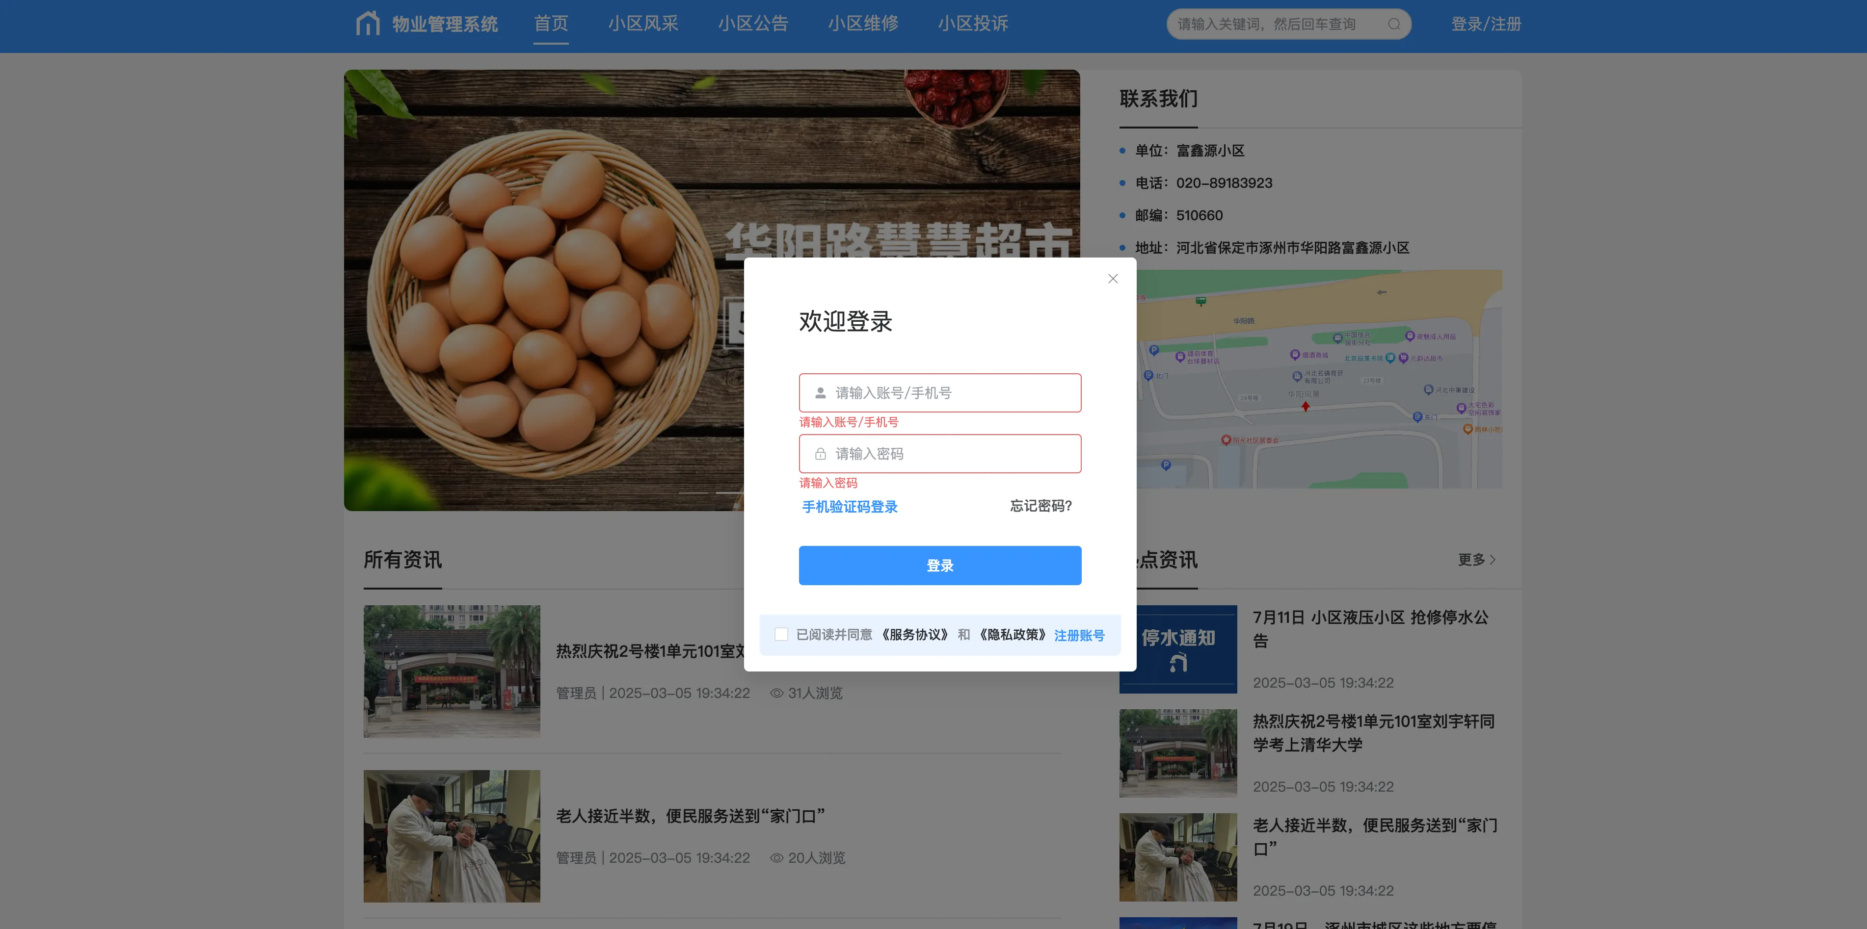
Task: Click the user icon in account field
Action: 820,393
